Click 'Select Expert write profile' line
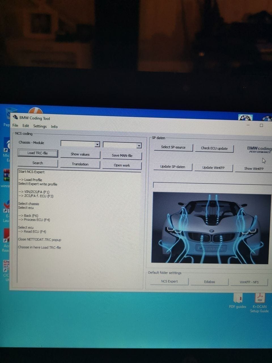This screenshot has height=363, width=272. (x=38, y=184)
